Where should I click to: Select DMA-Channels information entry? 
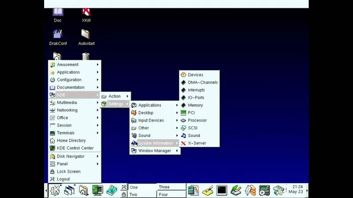pos(199,83)
